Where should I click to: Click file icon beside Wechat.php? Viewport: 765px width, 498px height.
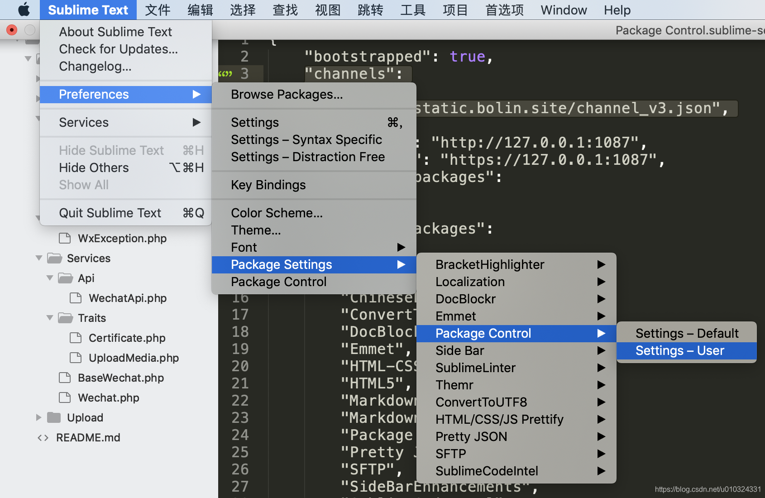click(65, 397)
